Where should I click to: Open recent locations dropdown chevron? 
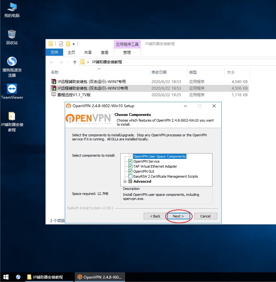68,62
